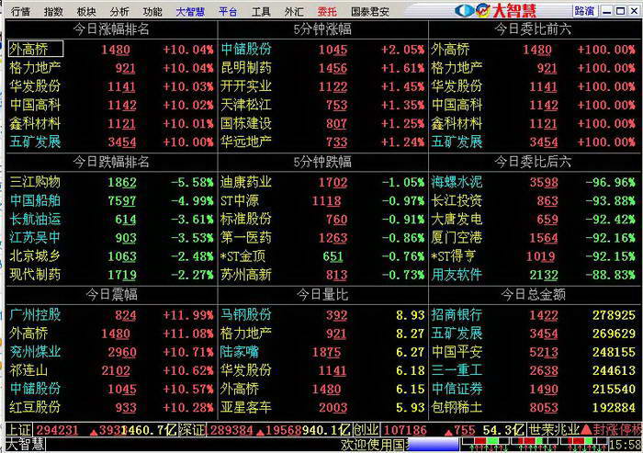Select 中储股份 in 5分钟涨幅 list

tap(322, 50)
